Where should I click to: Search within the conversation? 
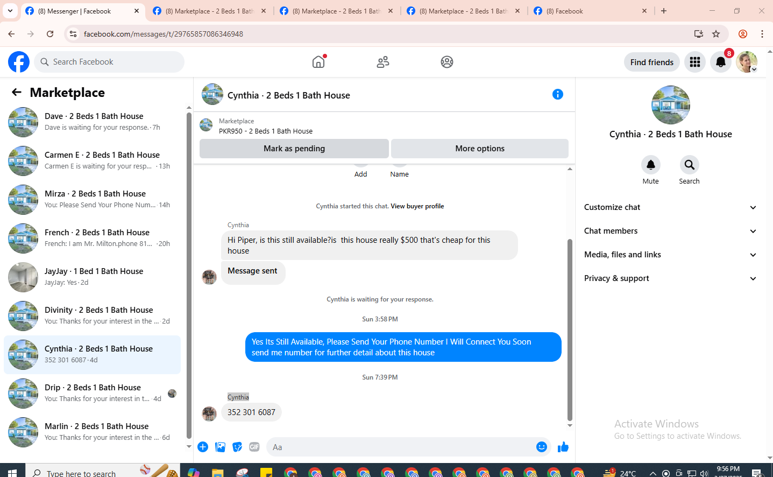690,165
